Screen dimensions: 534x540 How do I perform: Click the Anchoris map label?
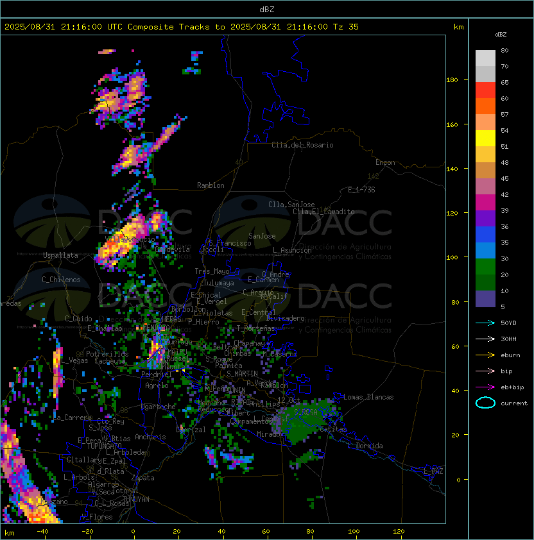click(x=150, y=437)
